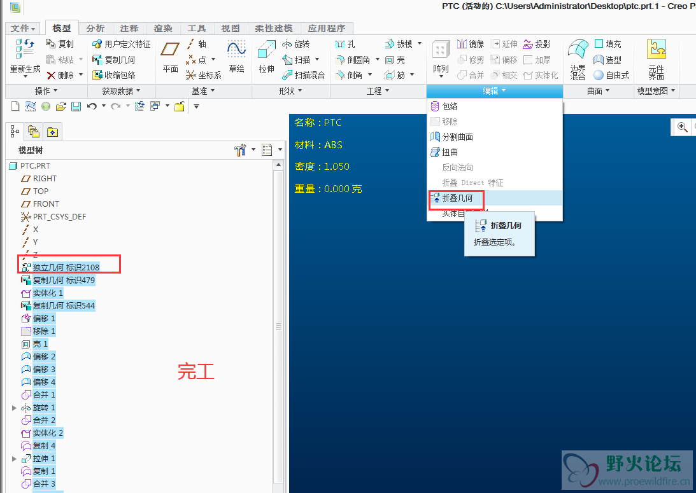Viewport: 696px width, 493px height.
Task: Click the zoom-in magnifier in viewport
Action: click(682, 128)
